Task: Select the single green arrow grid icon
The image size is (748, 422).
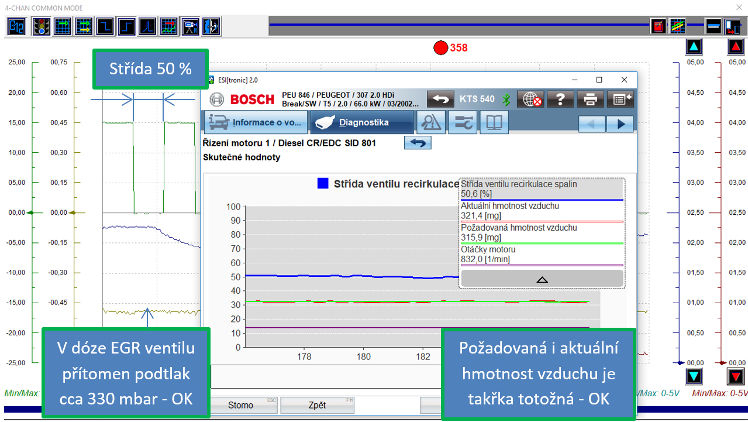Action: (x=63, y=26)
